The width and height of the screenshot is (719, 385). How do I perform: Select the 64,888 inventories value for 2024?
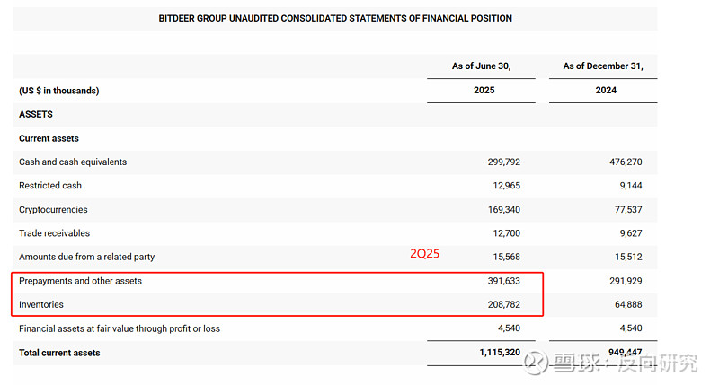[x=626, y=305]
